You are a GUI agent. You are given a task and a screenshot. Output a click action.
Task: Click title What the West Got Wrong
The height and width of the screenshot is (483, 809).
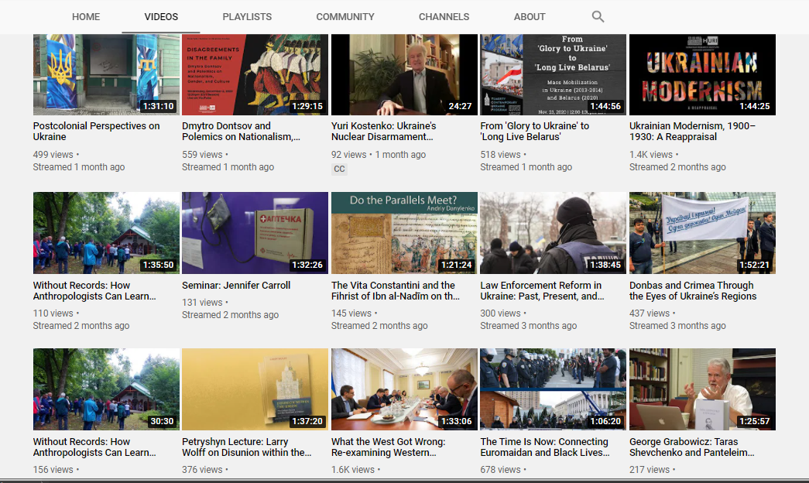click(388, 447)
